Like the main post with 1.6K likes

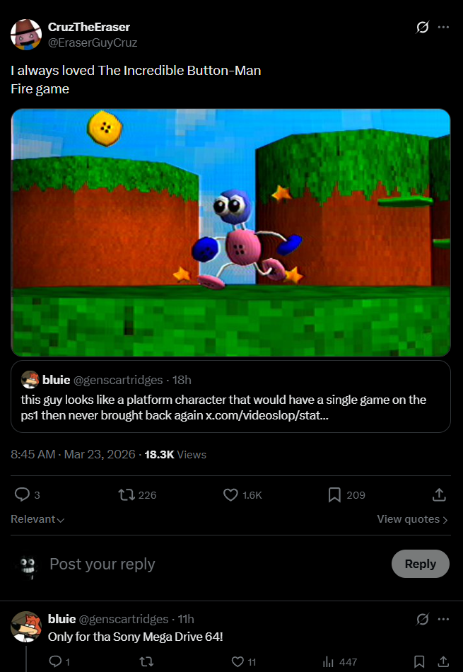coord(230,495)
